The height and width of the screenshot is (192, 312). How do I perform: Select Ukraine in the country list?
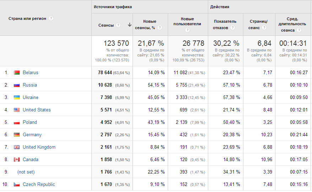(30, 97)
